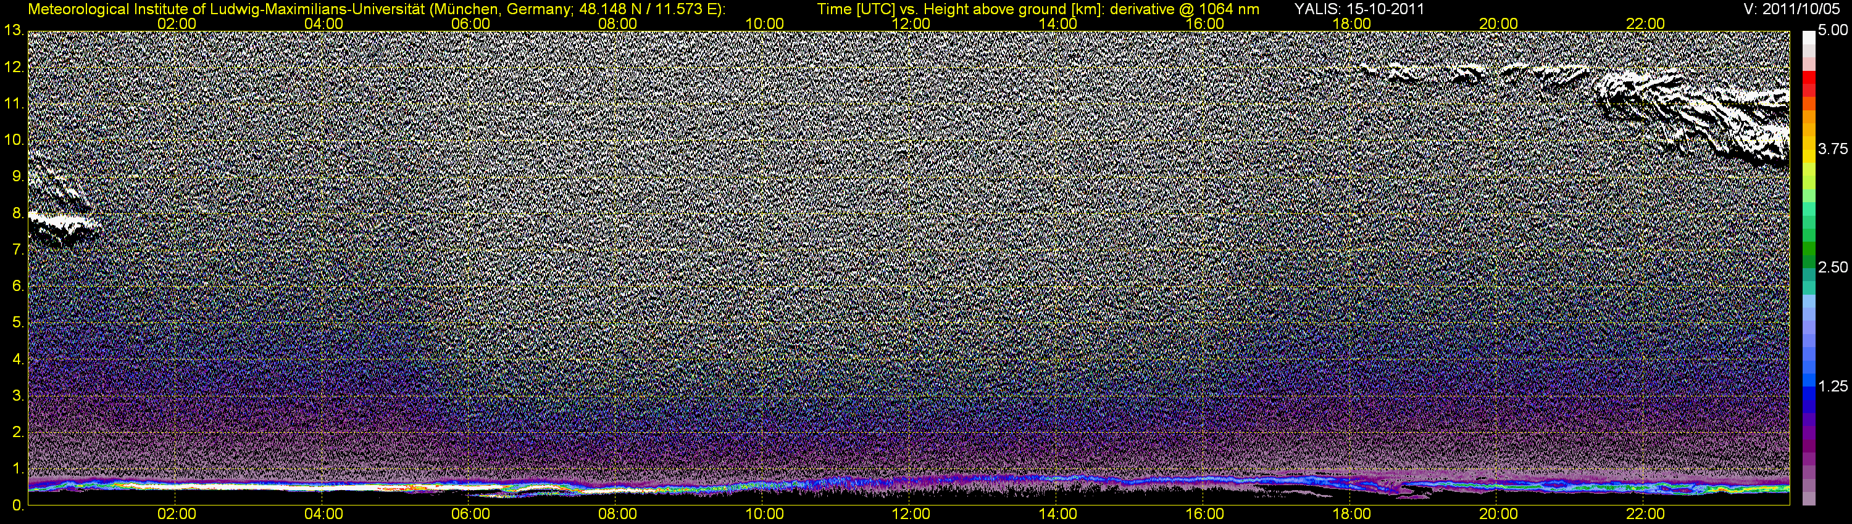Click the 13 km height axis label
The image size is (1852, 524).
[14, 30]
